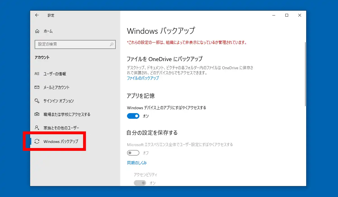The height and width of the screenshot is (197, 338).
Task: Click the search magnifier icon
Action: 112,44
